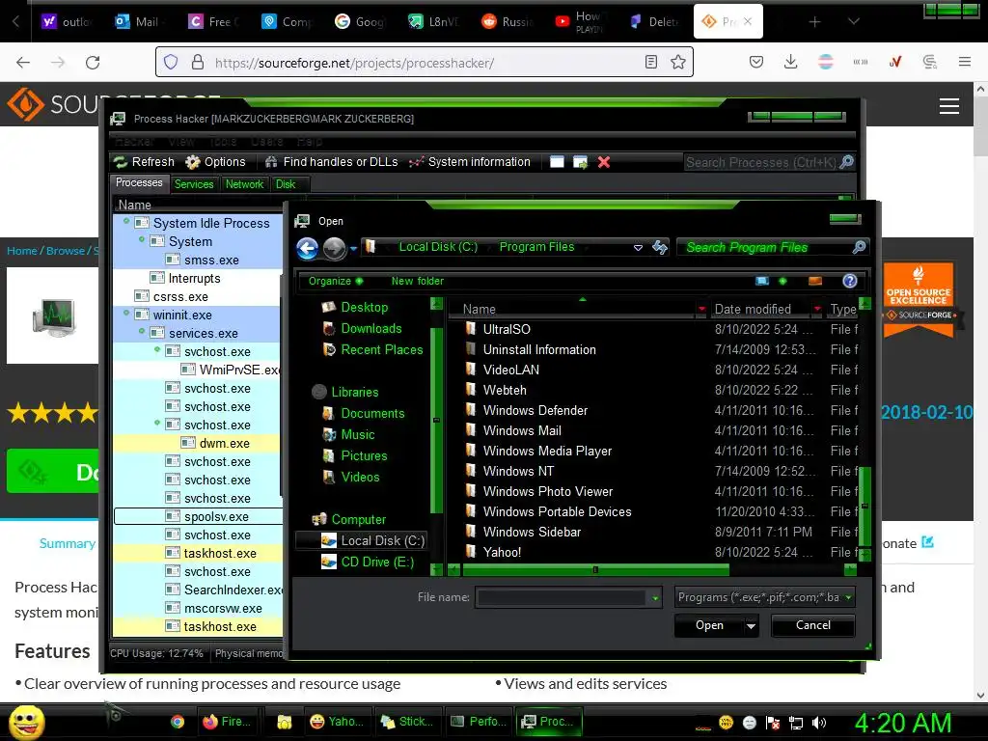Open SourceForge hamburger menu

949,106
